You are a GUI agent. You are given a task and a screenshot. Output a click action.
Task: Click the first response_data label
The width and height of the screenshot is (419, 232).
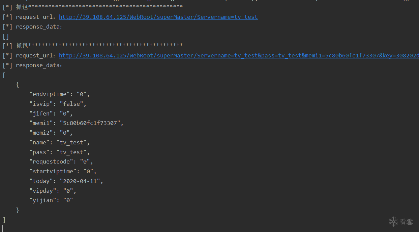[37, 27]
